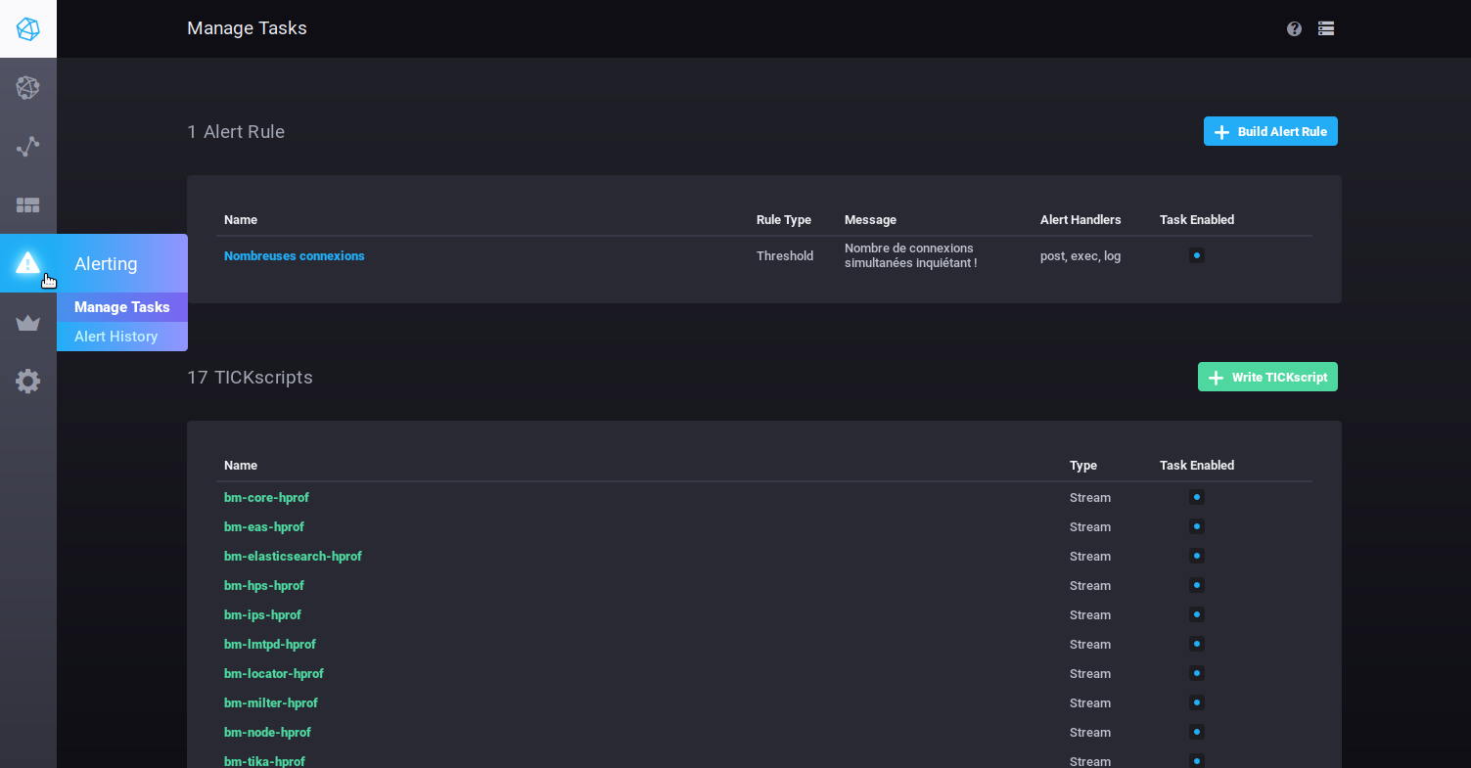Disable the bm-core-hprof task toggle
Image resolution: width=1471 pixels, height=768 pixels.
tap(1196, 497)
